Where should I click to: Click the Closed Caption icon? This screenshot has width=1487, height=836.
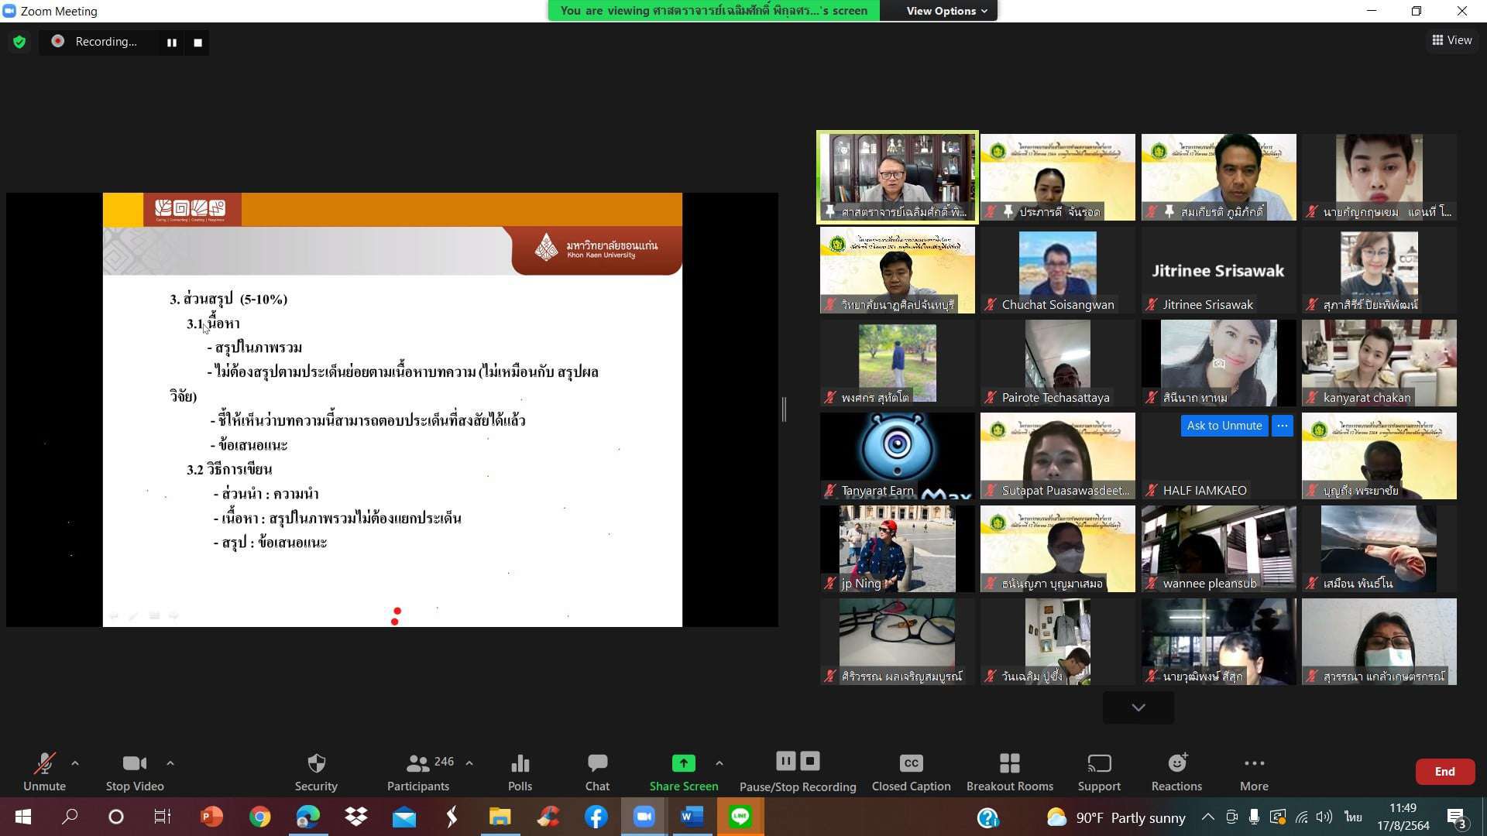coord(911,764)
